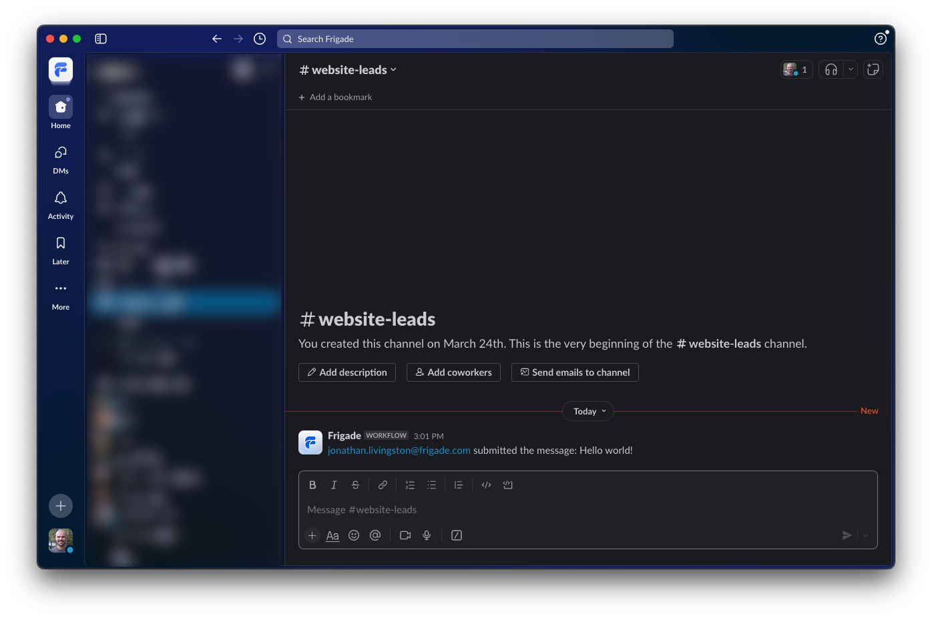
Task: Click the Frigade workspace logo
Action: click(61, 69)
